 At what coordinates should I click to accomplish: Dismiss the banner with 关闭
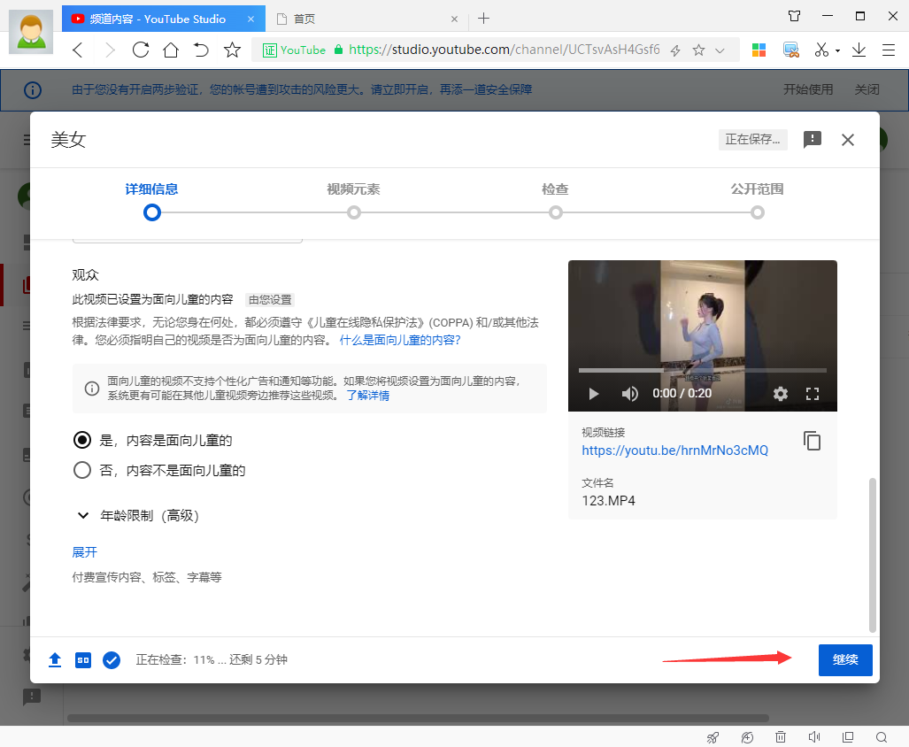[x=867, y=89]
